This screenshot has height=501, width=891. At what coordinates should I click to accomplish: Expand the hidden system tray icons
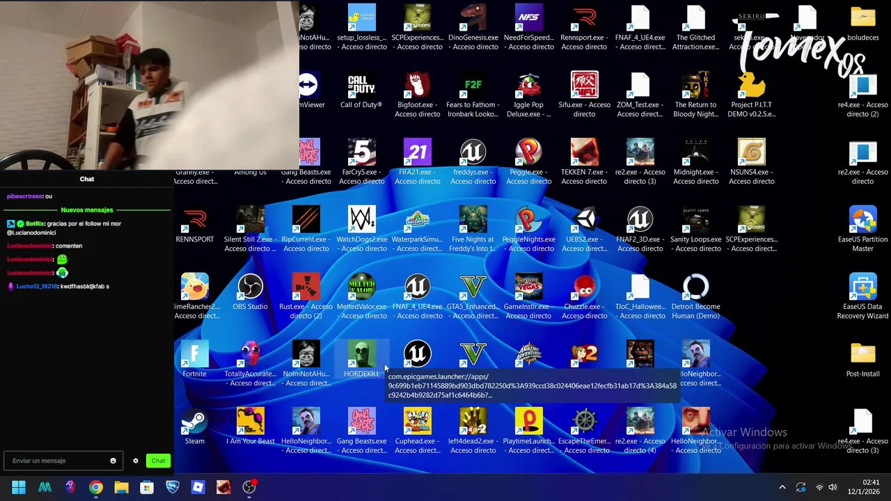coord(782,487)
